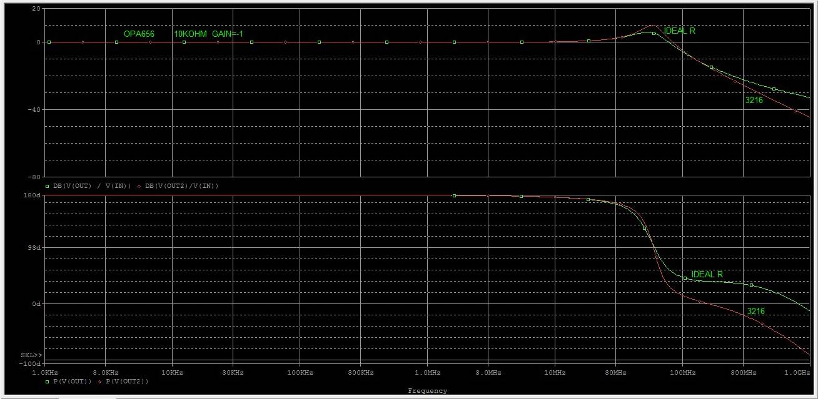The image size is (818, 399).
Task: Select the IDEAL R label in phase plot
Action: pos(707,274)
